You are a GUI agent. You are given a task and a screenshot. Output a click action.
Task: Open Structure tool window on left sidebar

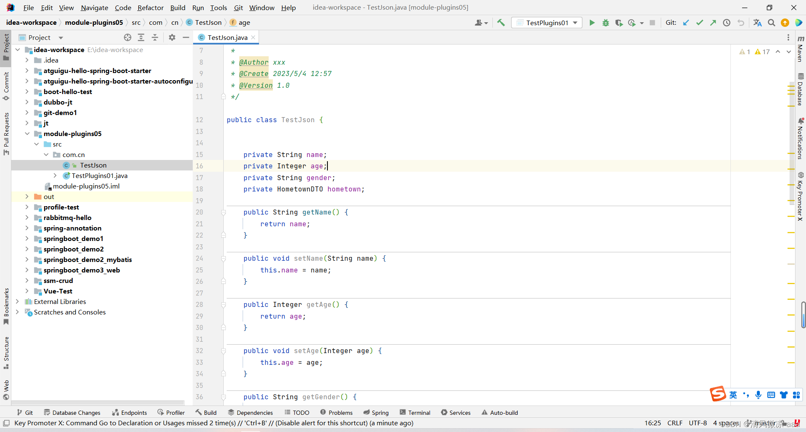[6, 353]
